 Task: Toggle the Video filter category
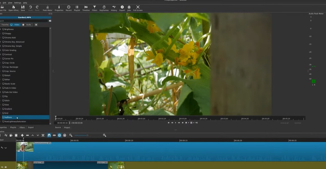pyautogui.click(x=15, y=24)
